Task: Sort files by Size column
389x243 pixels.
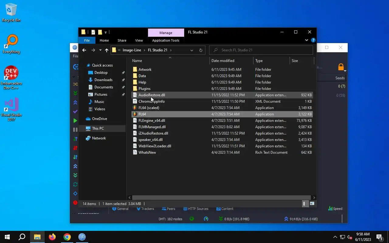Action: tap(302, 61)
